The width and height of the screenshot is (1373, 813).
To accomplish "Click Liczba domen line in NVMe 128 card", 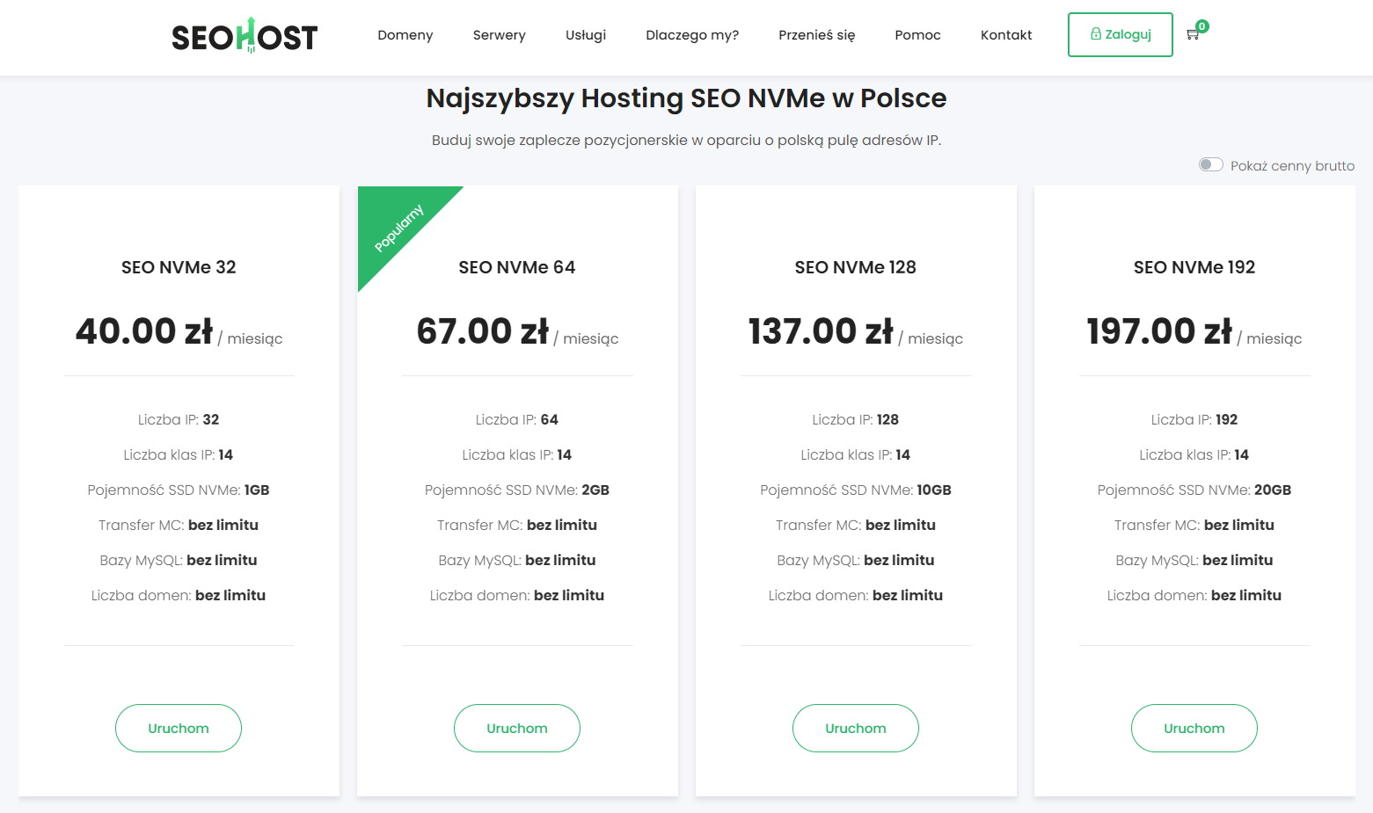I will 856,596.
